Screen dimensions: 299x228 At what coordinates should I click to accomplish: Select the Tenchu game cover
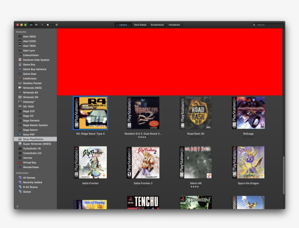[x=143, y=202]
